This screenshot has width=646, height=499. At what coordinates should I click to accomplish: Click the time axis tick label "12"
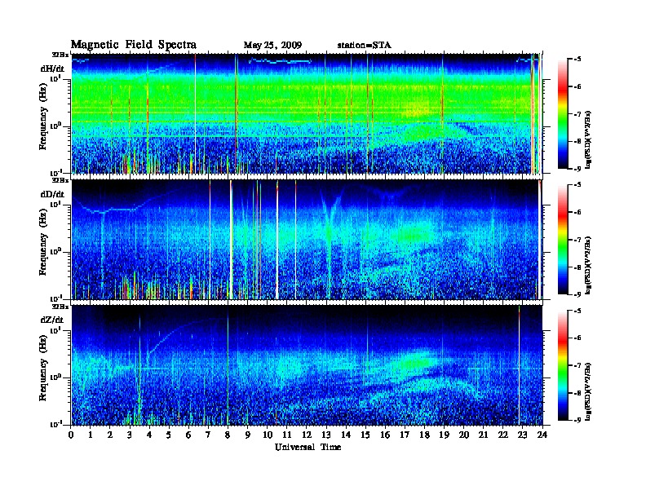(307, 435)
